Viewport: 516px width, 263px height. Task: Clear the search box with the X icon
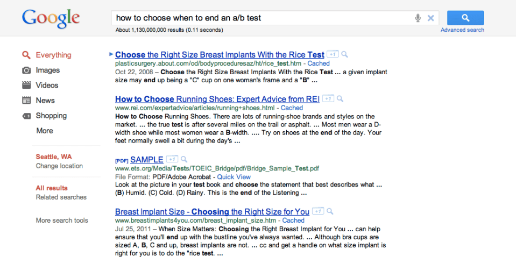click(430, 18)
